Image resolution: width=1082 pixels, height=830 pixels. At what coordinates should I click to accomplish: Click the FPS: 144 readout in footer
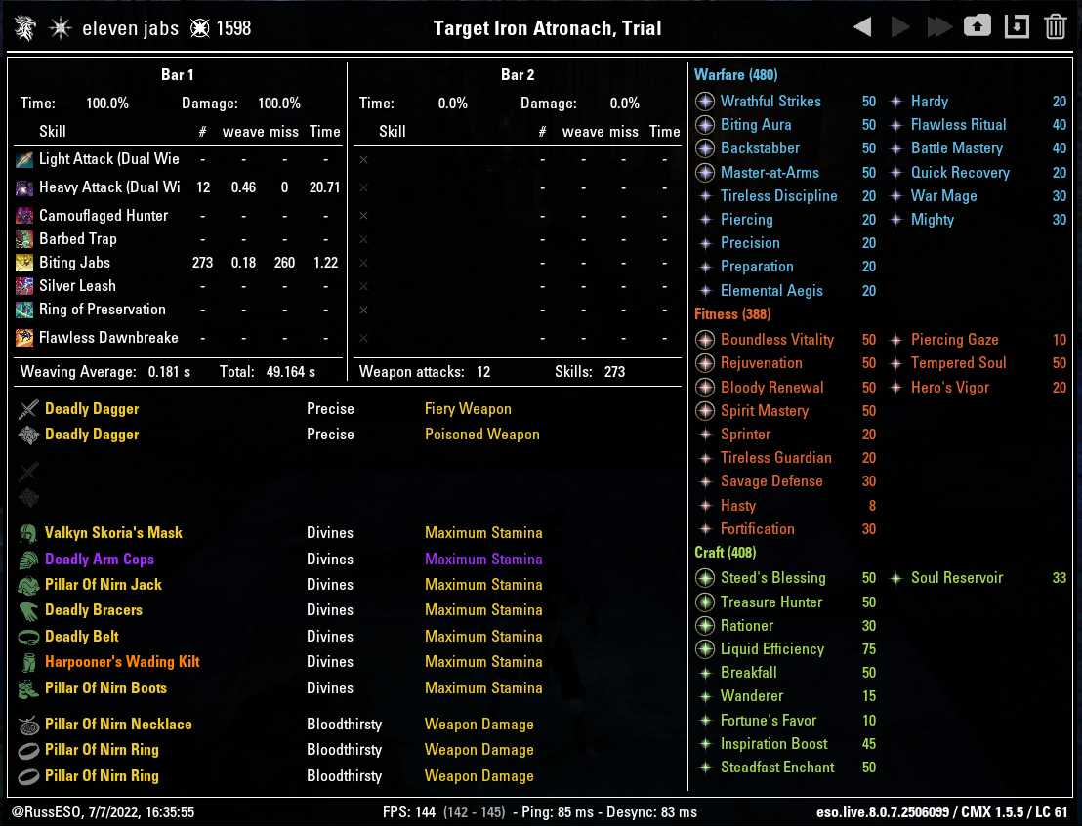[409, 812]
